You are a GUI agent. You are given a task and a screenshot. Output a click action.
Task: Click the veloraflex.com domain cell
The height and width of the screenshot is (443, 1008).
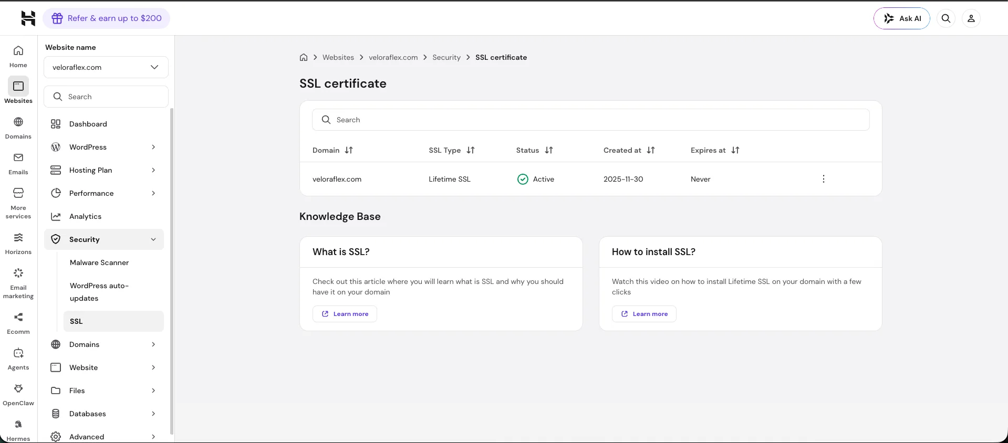pyautogui.click(x=337, y=179)
